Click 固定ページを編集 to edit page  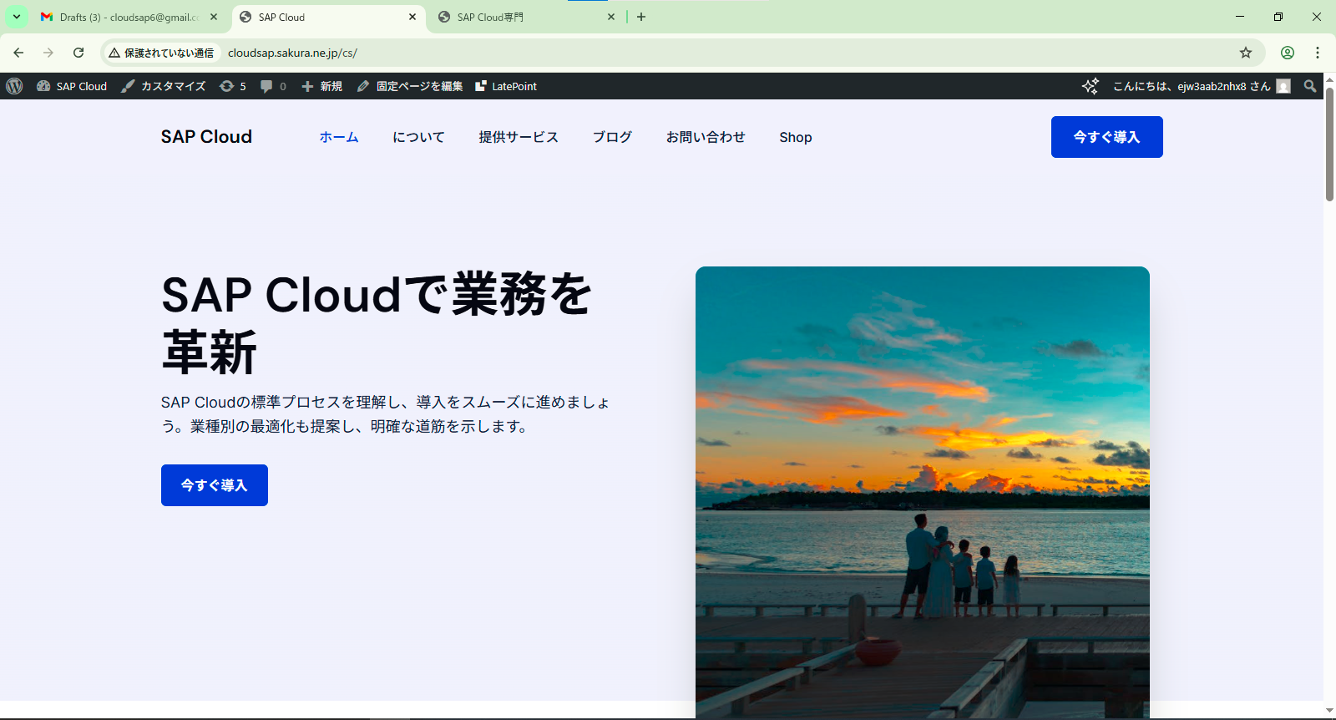click(x=410, y=86)
